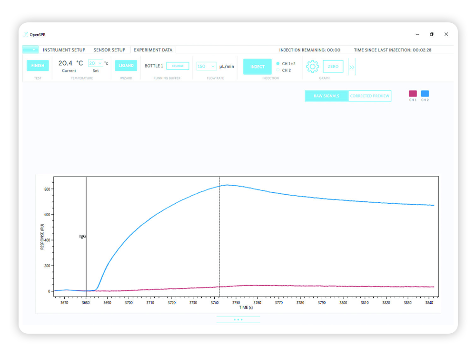This screenshot has width=476, height=357.
Task: Minimize the OpenSPR window
Action: (x=417, y=34)
